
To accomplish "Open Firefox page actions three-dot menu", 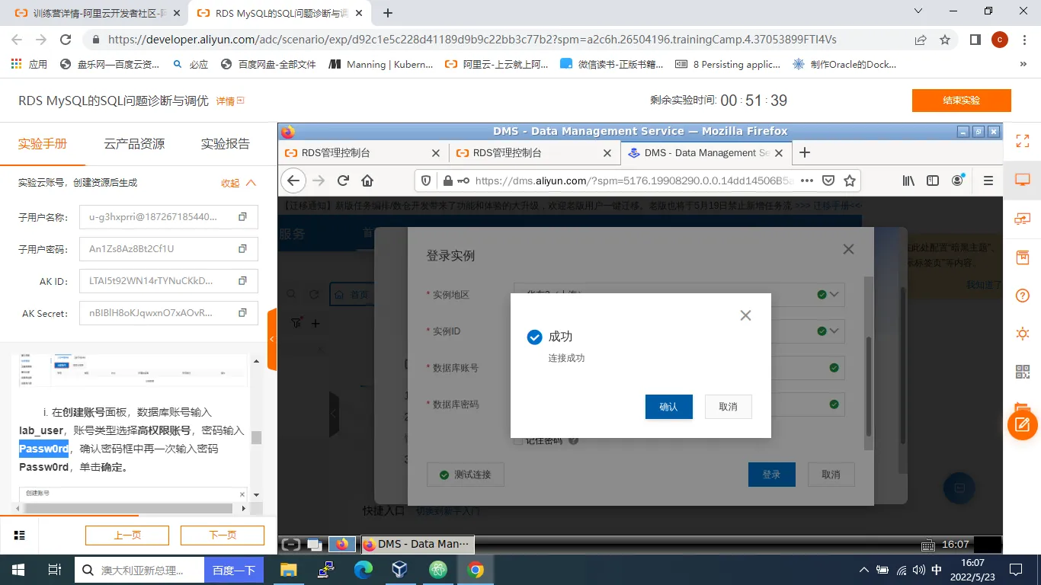I will (807, 181).
